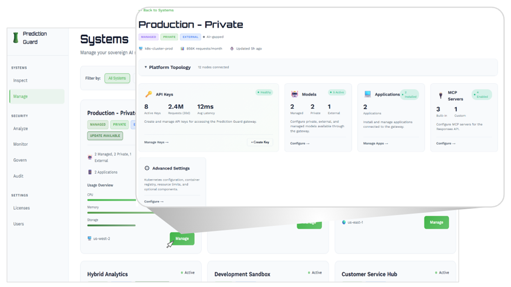Click the 'k8s-cluster-prod' text

click(159, 49)
